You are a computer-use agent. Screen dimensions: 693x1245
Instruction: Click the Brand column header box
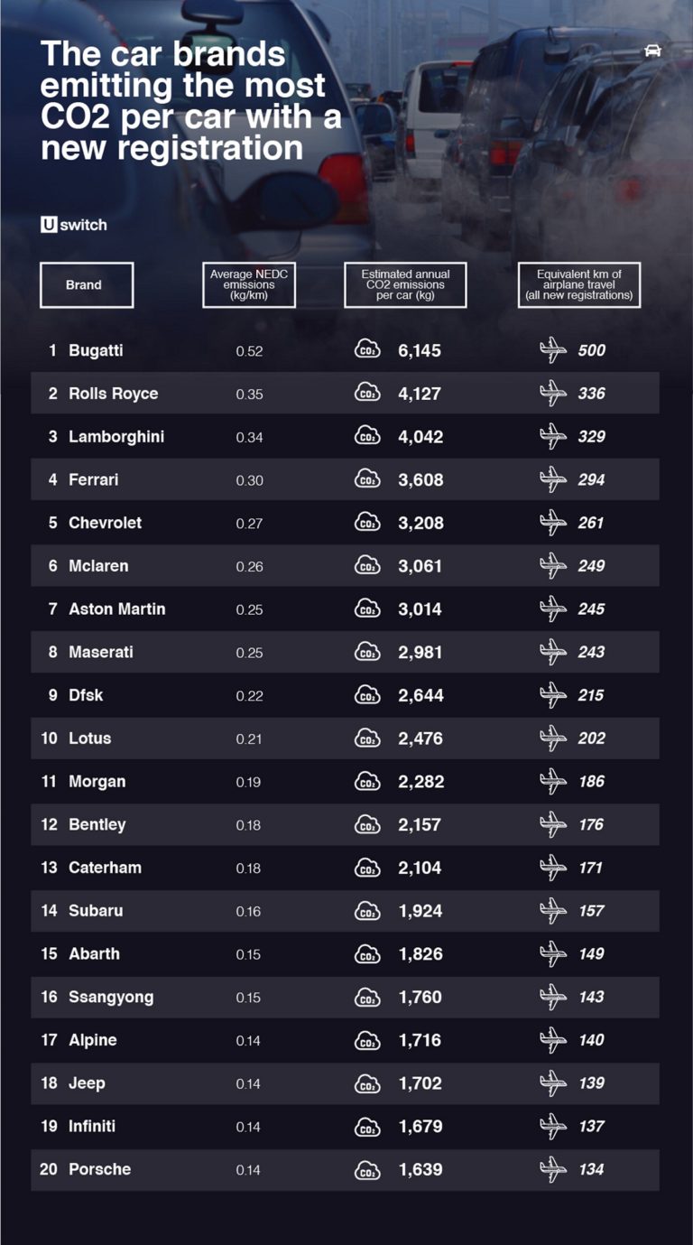(x=86, y=285)
